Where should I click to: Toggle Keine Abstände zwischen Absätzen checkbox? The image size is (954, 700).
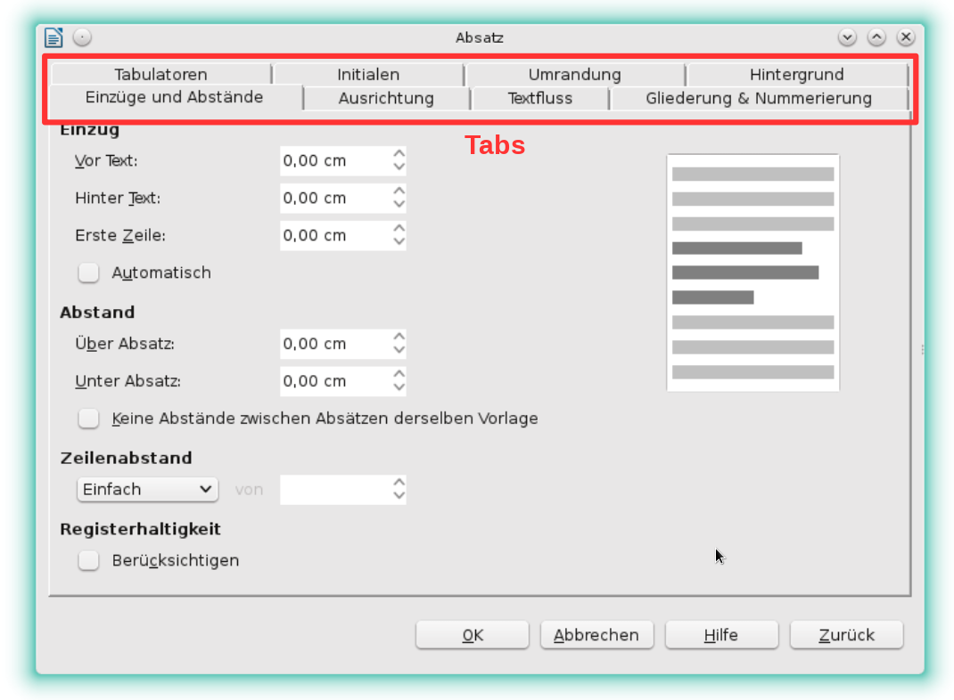88,419
